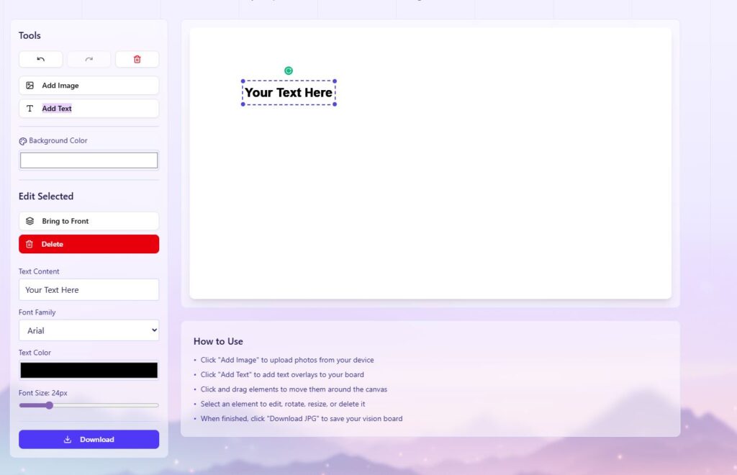Bring selected element to front
This screenshot has width=737, height=475.
coord(89,221)
